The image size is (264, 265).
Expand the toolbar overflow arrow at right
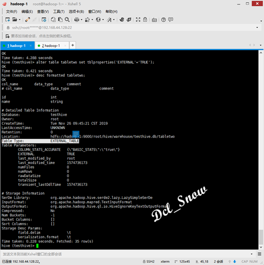point(261,21)
